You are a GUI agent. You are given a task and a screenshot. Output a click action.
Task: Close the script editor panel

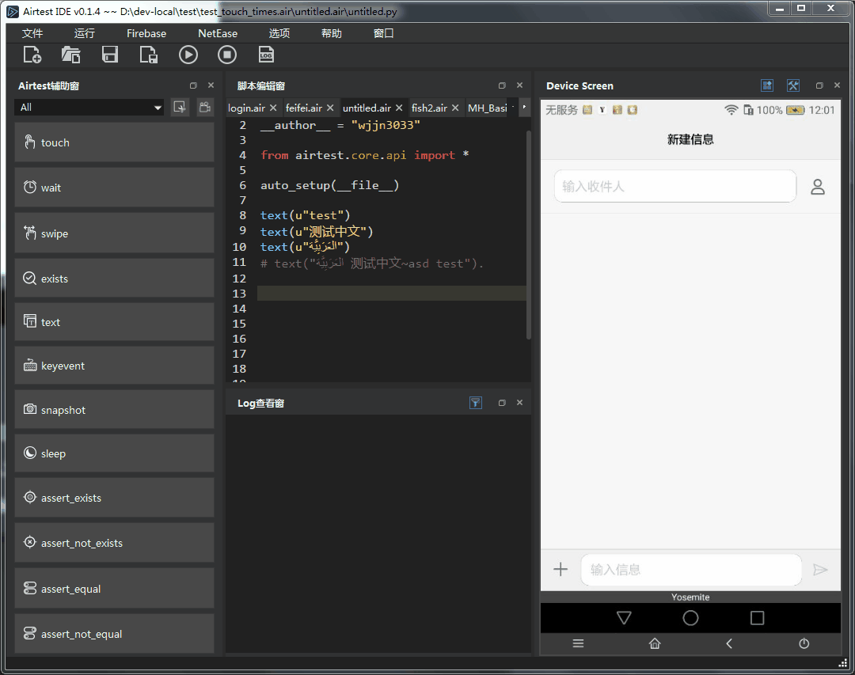coord(519,85)
